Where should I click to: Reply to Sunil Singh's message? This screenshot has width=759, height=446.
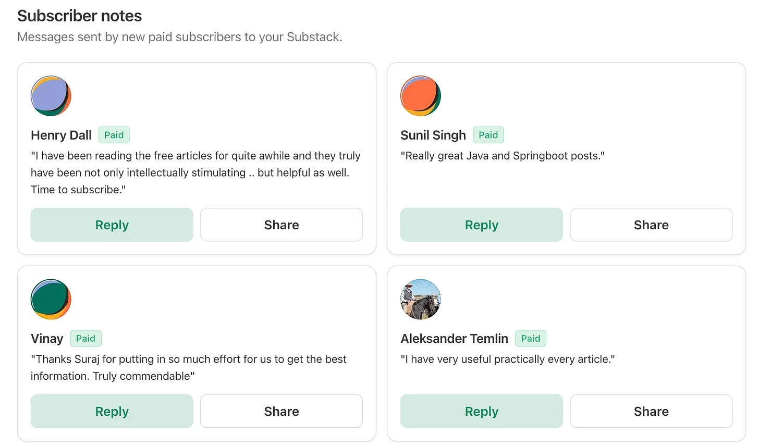point(482,225)
